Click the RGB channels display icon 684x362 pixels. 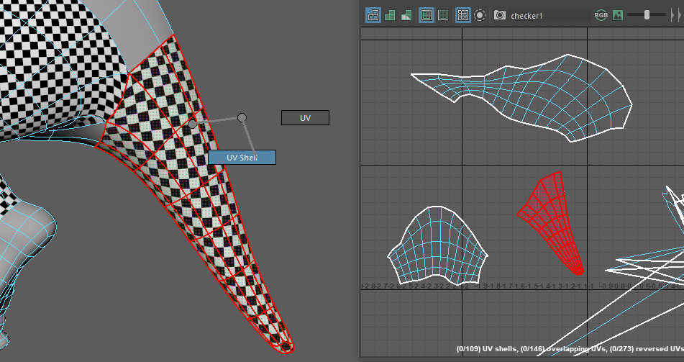point(601,15)
